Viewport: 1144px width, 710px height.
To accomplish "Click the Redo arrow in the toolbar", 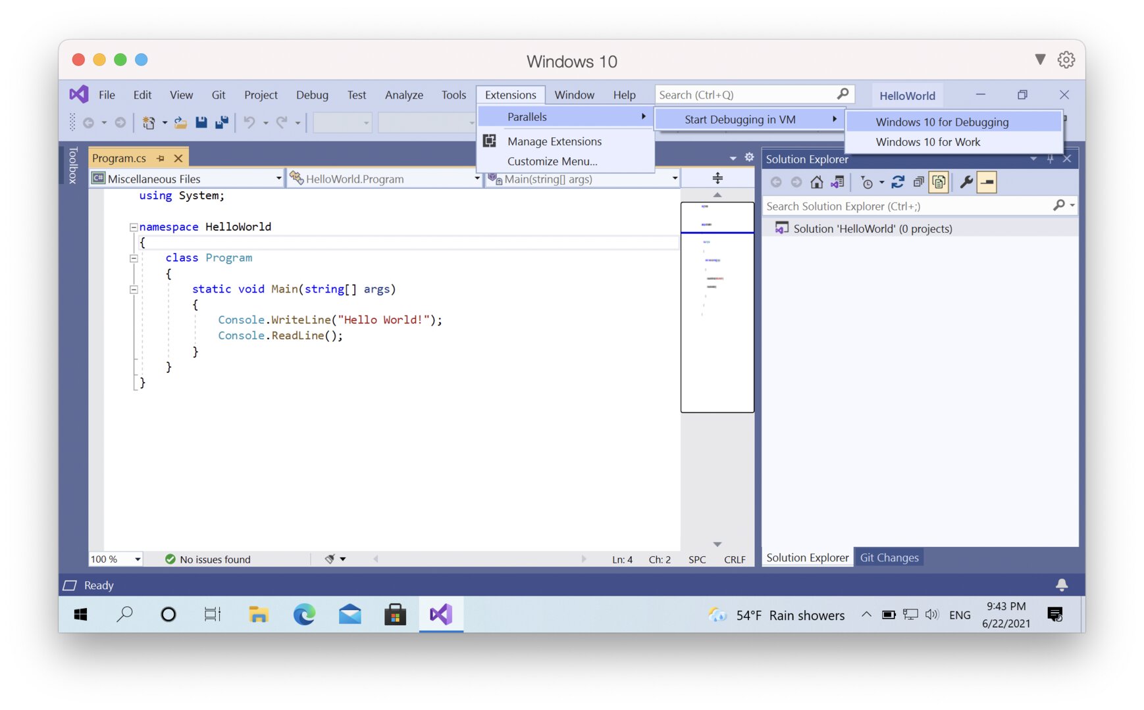I will 282,122.
